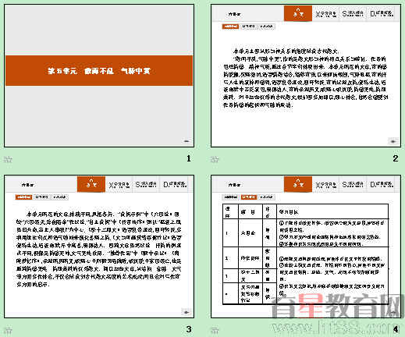
Task: Select the orange second sub-tab on slide 4
Action: click(x=249, y=197)
